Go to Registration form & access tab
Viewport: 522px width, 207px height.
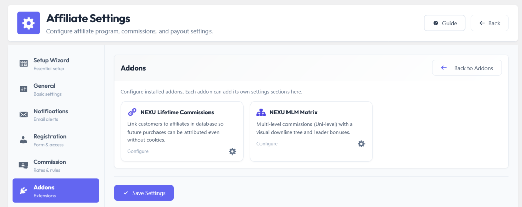coord(56,140)
